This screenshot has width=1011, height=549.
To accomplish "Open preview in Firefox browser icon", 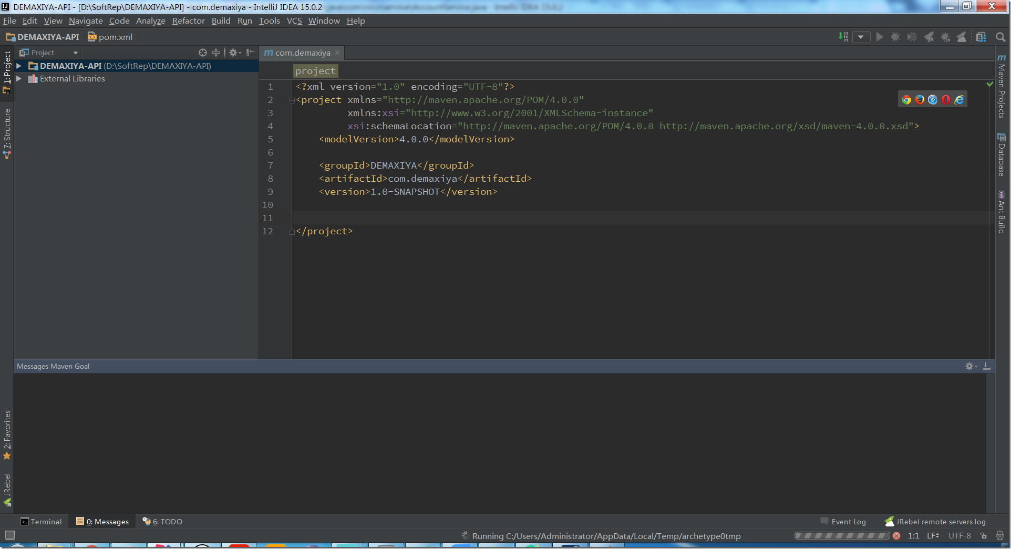I will tap(920, 100).
